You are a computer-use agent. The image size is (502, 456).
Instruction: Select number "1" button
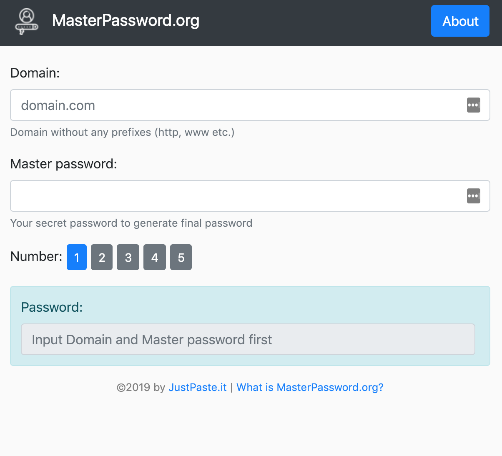(77, 257)
